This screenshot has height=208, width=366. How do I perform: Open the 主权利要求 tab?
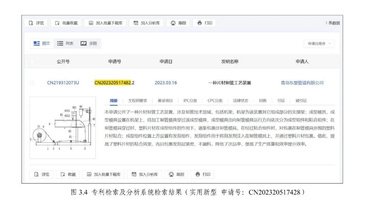(x=137, y=101)
